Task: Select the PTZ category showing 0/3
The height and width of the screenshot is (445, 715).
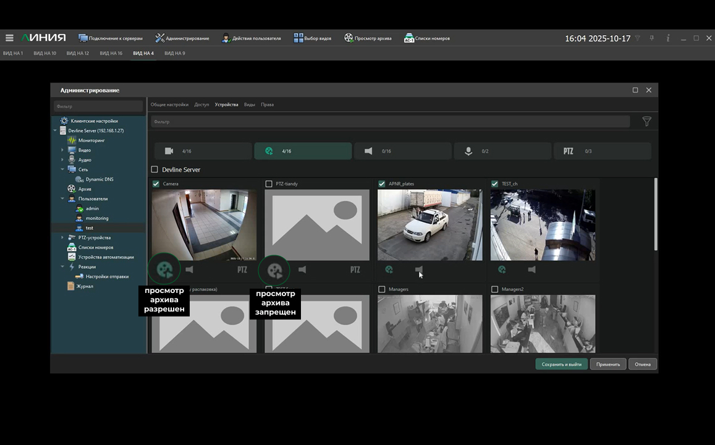Action: (x=603, y=151)
